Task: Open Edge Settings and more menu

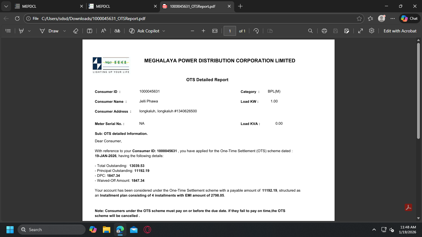Action: pyautogui.click(x=393, y=19)
